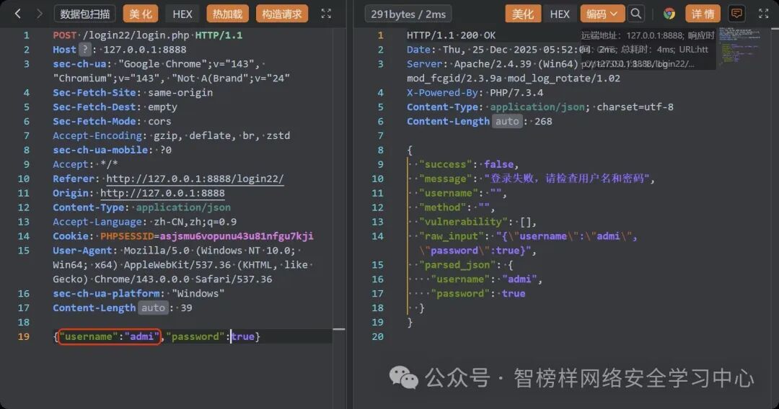Screen dimensions: 779x409
Task: Click the request Content-Type application/json value
Action: [x=183, y=207]
